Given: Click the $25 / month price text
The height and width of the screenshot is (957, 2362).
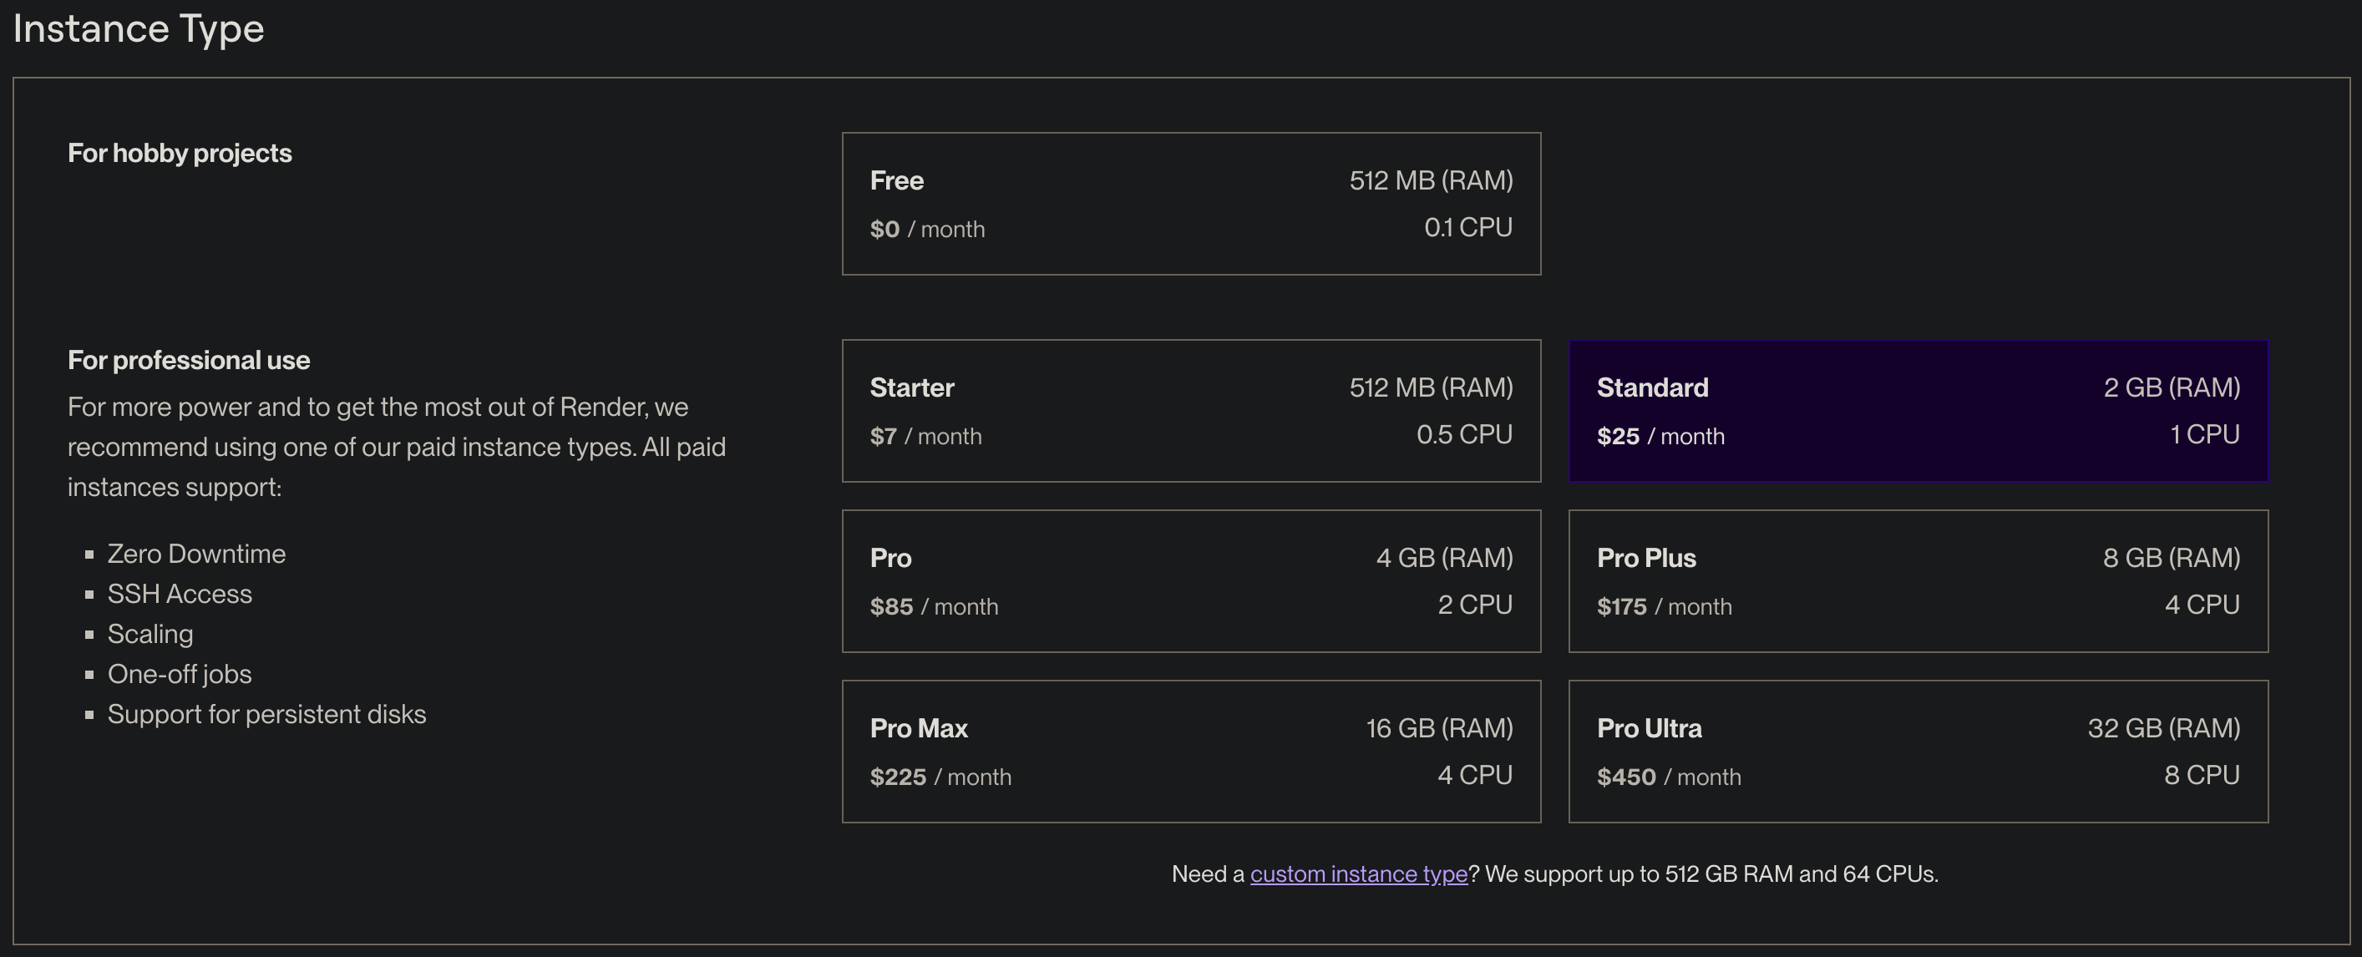Looking at the screenshot, I should [x=1660, y=437].
